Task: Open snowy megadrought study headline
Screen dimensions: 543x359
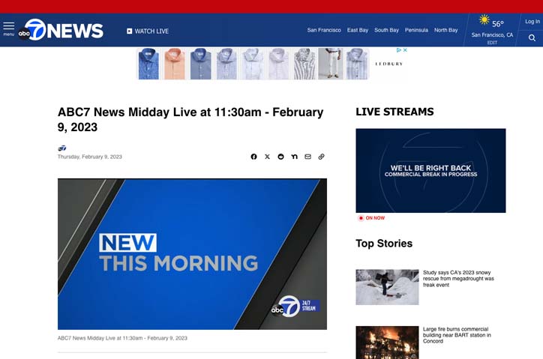Action: click(x=458, y=279)
